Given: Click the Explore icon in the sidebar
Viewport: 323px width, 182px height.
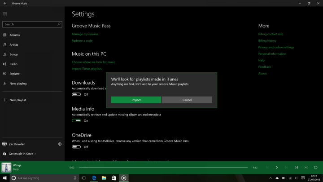Looking at the screenshot, I should [x=5, y=74].
